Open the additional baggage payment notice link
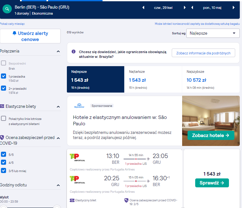Image resolution: width=242 pixels, height=208 pixels. tap(197, 24)
